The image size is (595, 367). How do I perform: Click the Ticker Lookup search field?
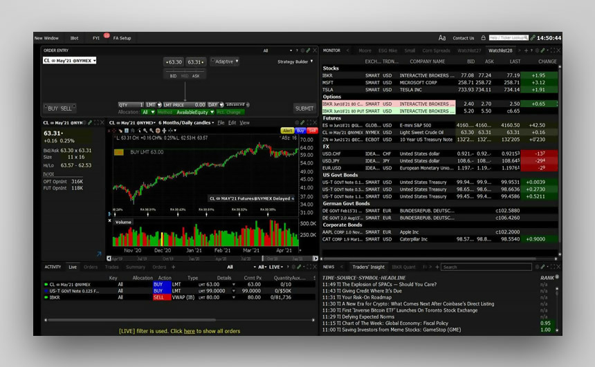tap(510, 38)
